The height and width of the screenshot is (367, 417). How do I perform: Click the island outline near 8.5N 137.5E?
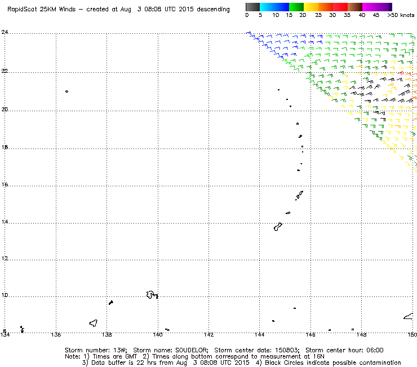pyautogui.click(x=94, y=324)
